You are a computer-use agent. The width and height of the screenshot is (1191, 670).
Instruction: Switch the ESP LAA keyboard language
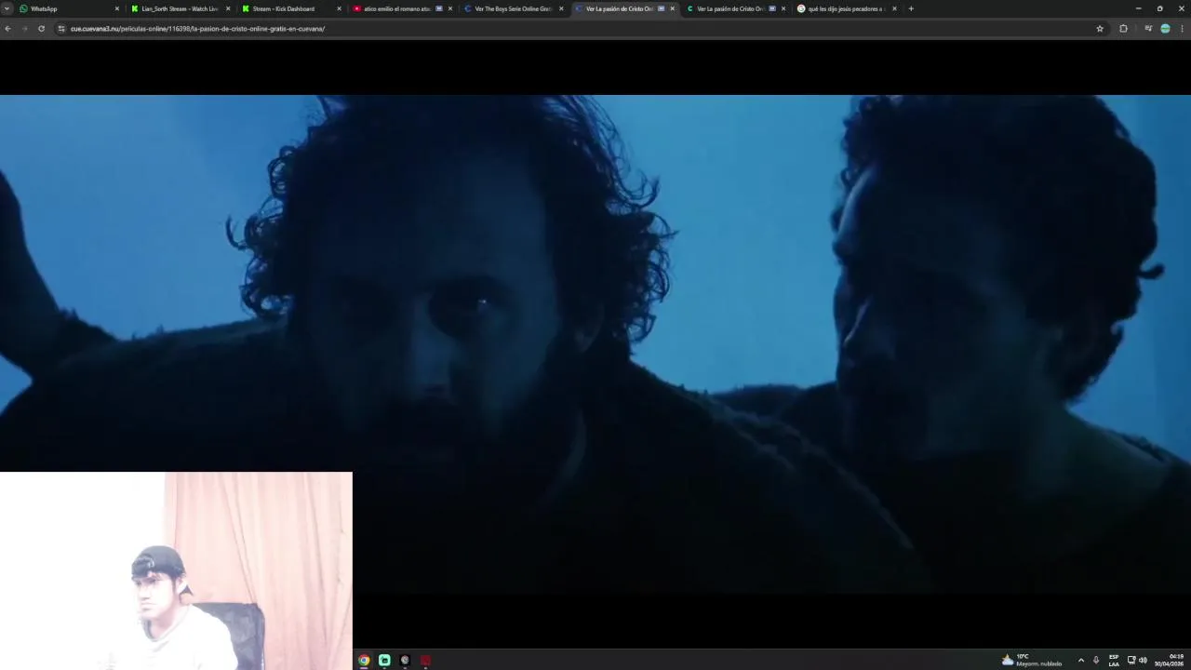(x=1114, y=660)
